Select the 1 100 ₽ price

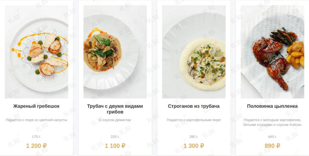point(115,146)
